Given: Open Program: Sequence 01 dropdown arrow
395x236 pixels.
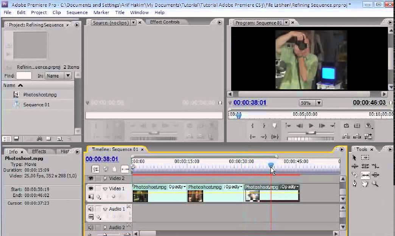Looking at the screenshot, I should click(286, 23).
